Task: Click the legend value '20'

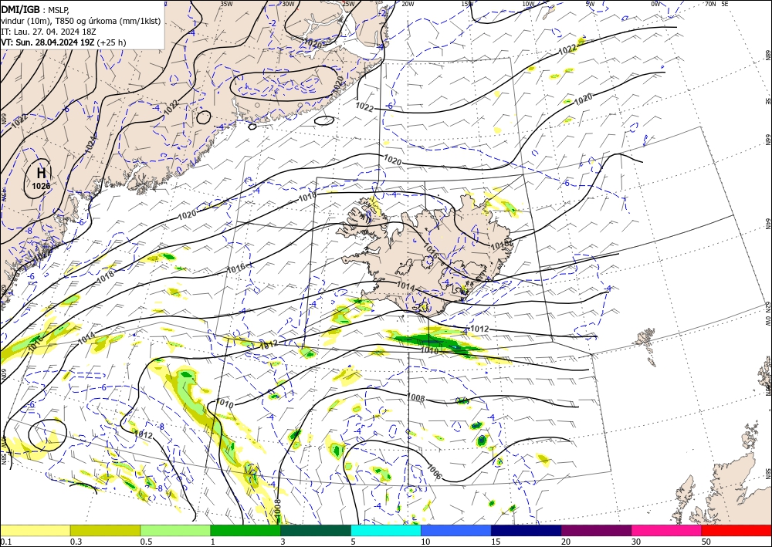Action: [x=566, y=542]
